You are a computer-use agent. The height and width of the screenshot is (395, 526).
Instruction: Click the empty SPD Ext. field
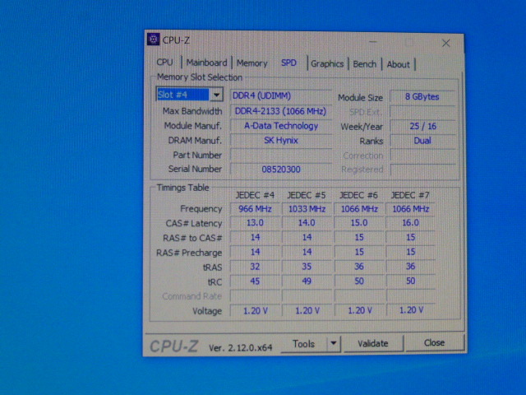422,112
